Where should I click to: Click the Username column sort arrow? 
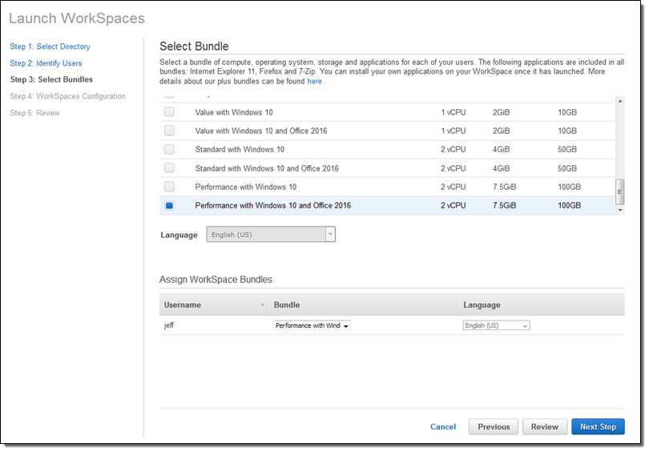(262, 305)
